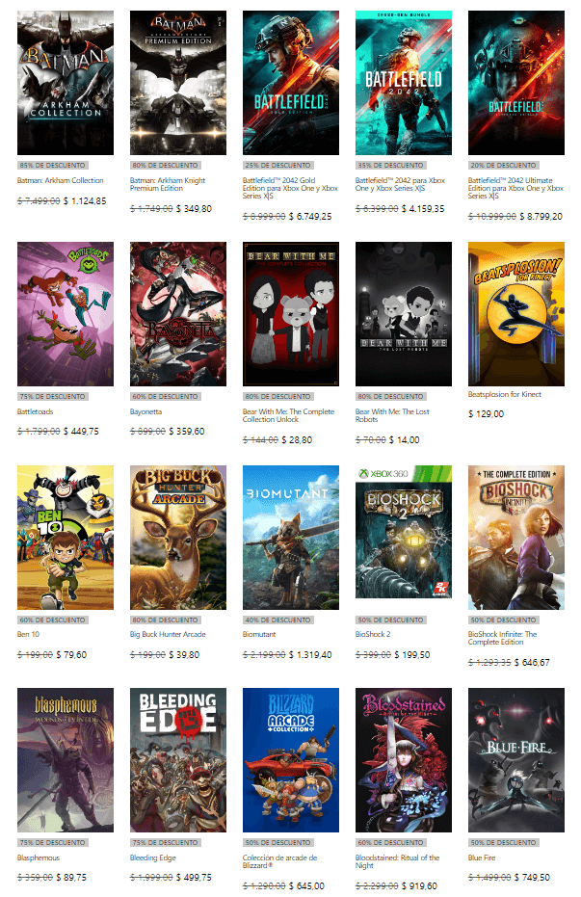This screenshot has width=581, height=897.
Task: Open Battlefield 2042 Gold Edition title link
Action: (x=290, y=188)
